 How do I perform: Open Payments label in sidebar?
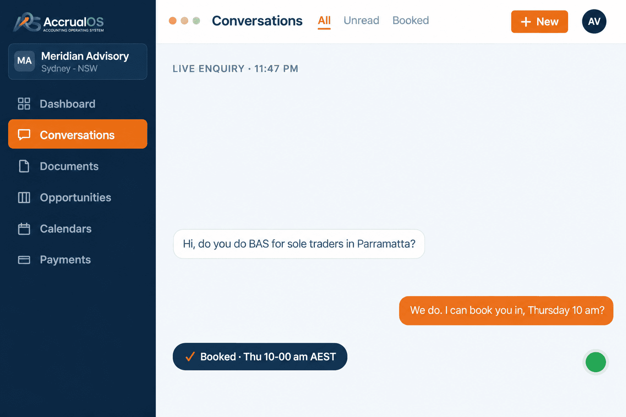(65, 260)
